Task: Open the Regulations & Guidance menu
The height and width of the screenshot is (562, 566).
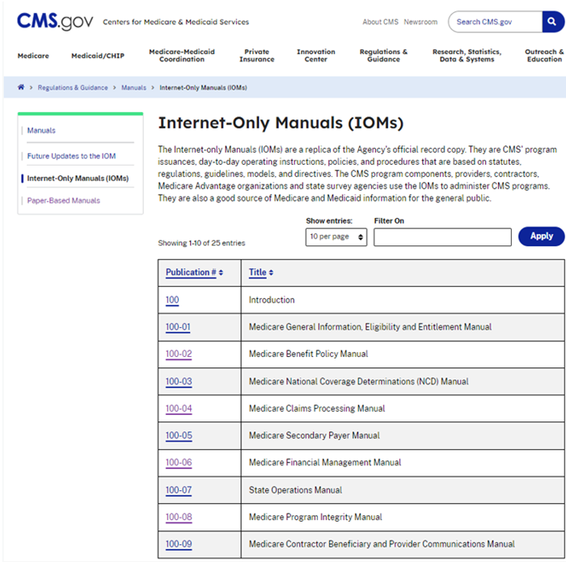Action: tap(383, 56)
